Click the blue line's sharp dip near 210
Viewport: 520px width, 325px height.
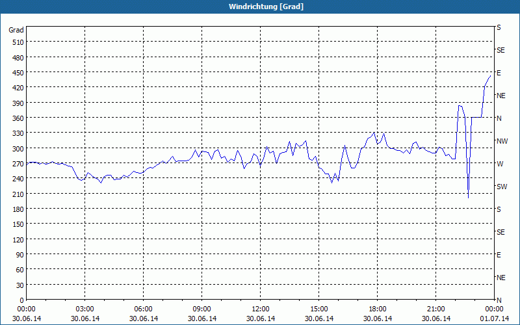[x=468, y=198]
